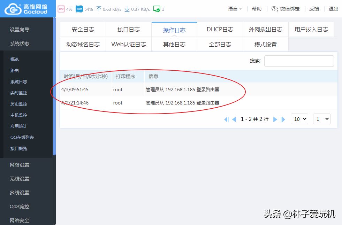Open the 全部日志 tab

[220, 45]
